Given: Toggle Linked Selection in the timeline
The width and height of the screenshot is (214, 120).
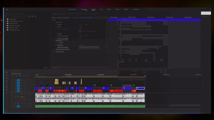Looking at the screenshot, I should click(x=20, y=76).
